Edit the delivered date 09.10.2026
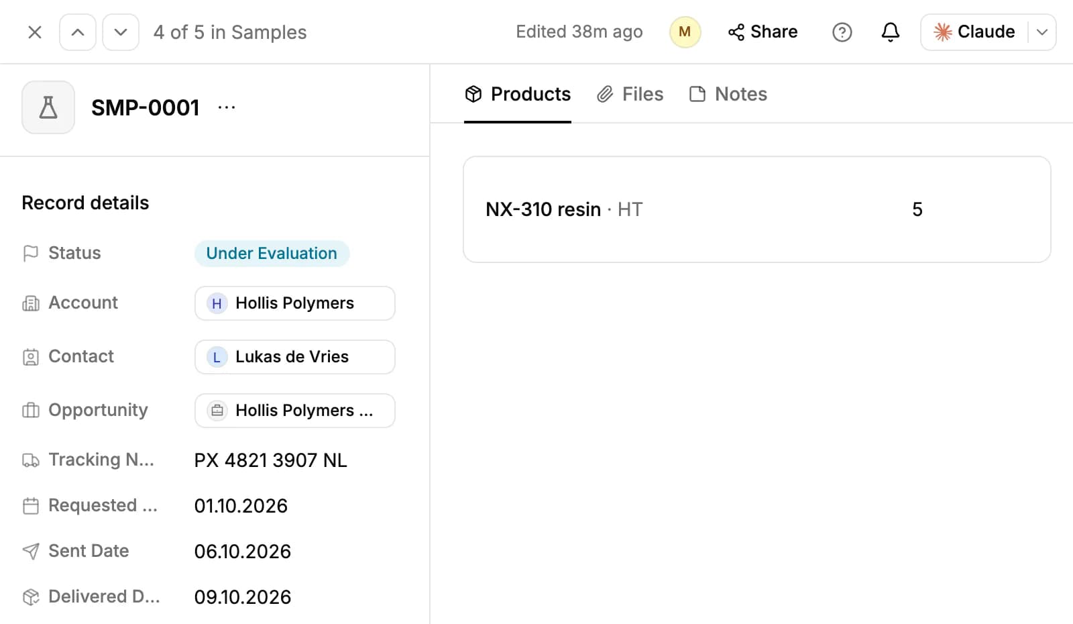This screenshot has width=1073, height=624. (x=242, y=597)
